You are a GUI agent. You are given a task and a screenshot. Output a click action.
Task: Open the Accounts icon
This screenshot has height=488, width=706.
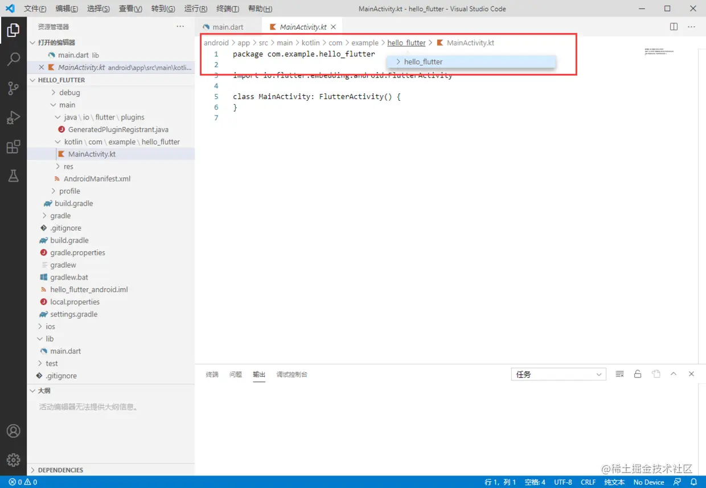pyautogui.click(x=13, y=431)
